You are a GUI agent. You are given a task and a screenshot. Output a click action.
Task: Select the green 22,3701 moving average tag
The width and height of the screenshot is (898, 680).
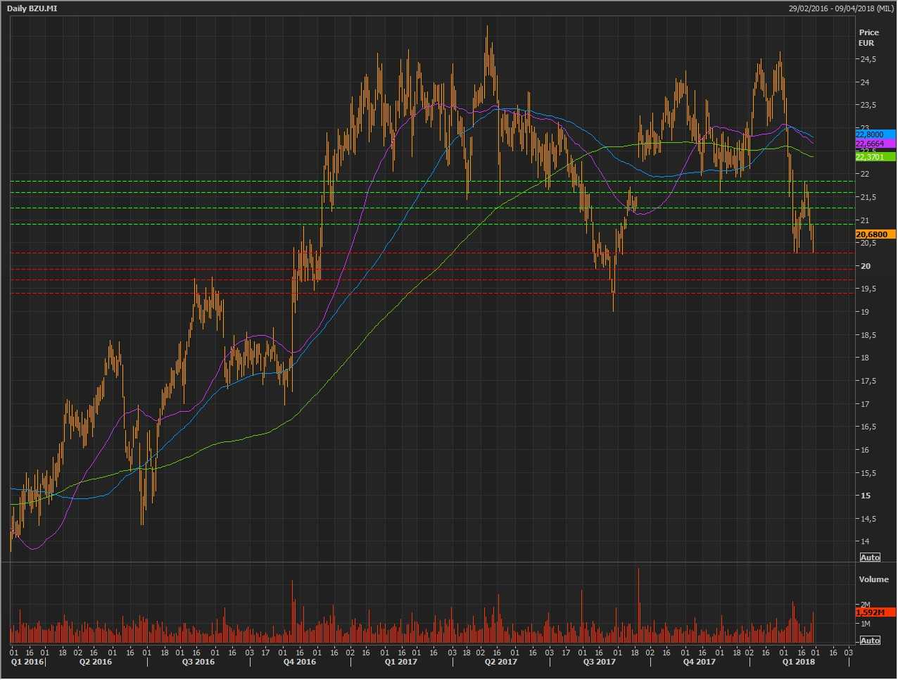click(x=875, y=157)
